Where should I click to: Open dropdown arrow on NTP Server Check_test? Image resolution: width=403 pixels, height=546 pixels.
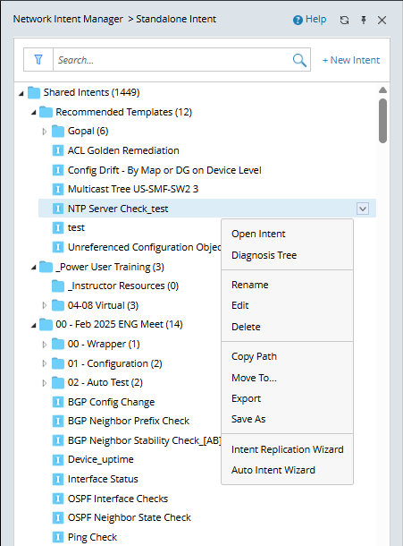coord(363,209)
